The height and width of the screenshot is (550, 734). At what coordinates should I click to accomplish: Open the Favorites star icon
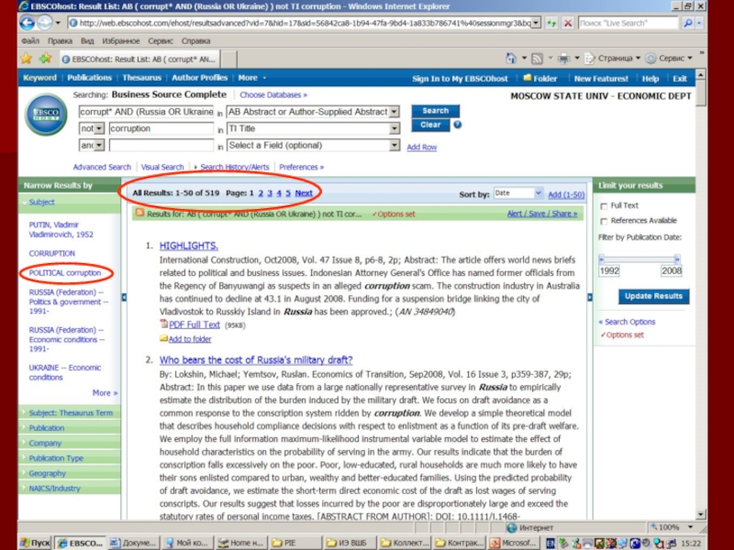(x=27, y=59)
